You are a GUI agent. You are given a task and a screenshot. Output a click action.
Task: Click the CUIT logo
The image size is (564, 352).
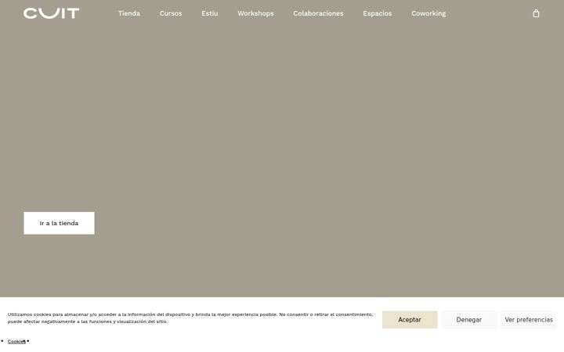coord(52,13)
